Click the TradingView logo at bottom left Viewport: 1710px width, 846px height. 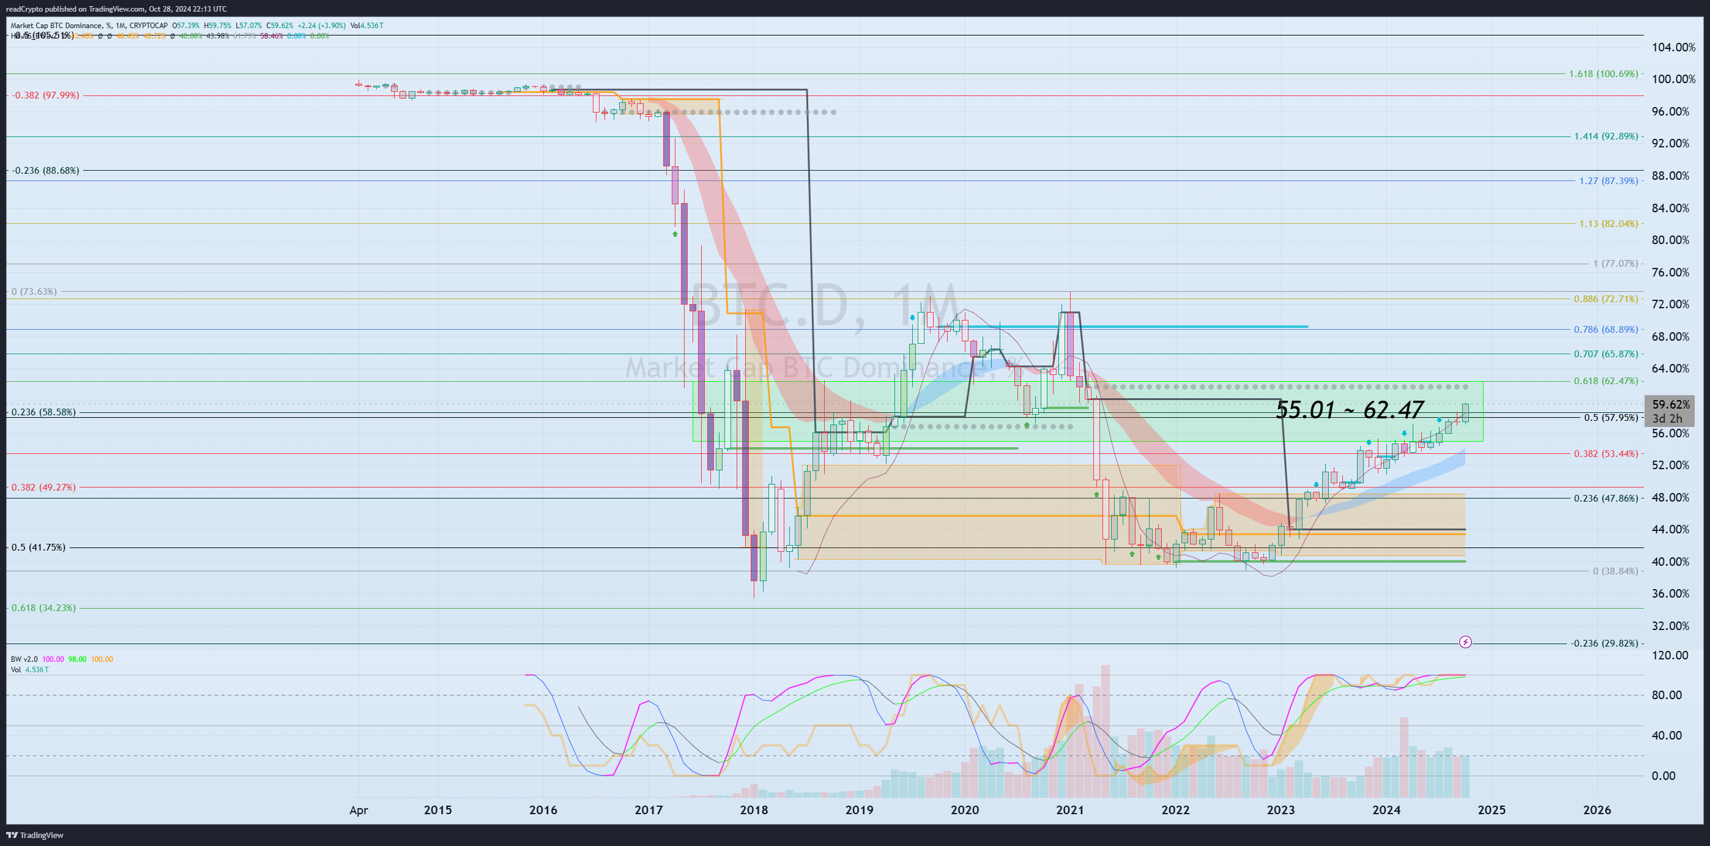click(34, 835)
